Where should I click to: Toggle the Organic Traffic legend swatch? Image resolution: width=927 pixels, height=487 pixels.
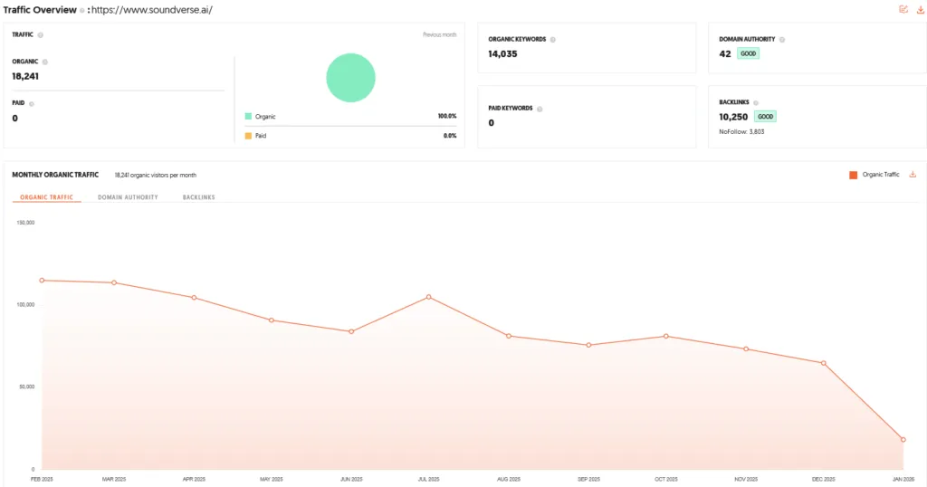(853, 175)
